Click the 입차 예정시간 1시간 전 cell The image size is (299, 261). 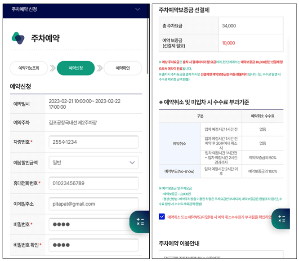(221, 129)
